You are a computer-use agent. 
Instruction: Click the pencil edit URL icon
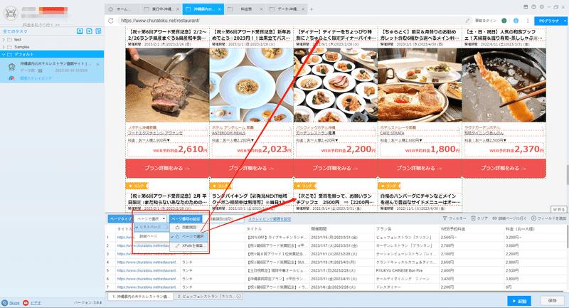[x=467, y=21]
